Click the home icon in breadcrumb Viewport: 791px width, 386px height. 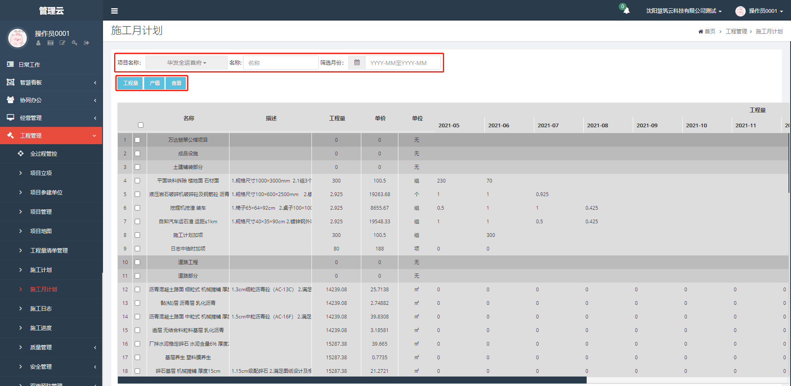[700, 32]
